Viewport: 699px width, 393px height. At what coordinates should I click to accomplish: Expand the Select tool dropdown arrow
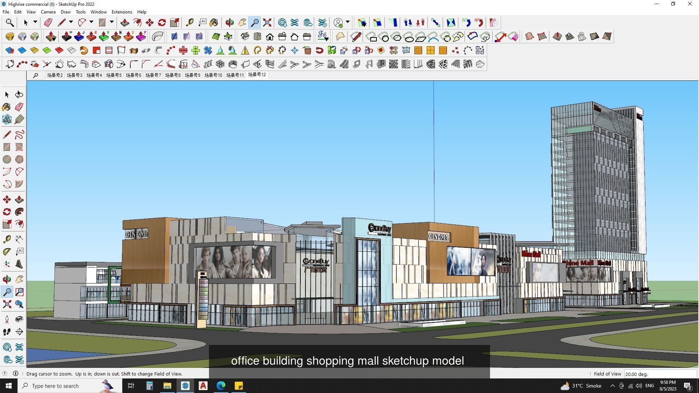coord(35,23)
